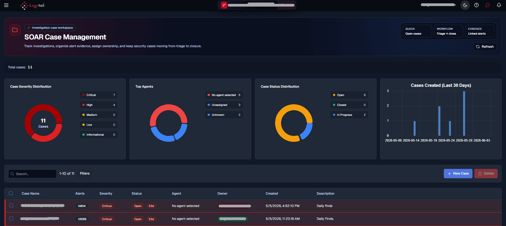The width and height of the screenshot is (506, 226).
Task: Sort by the Case Name column
Action: (30, 194)
